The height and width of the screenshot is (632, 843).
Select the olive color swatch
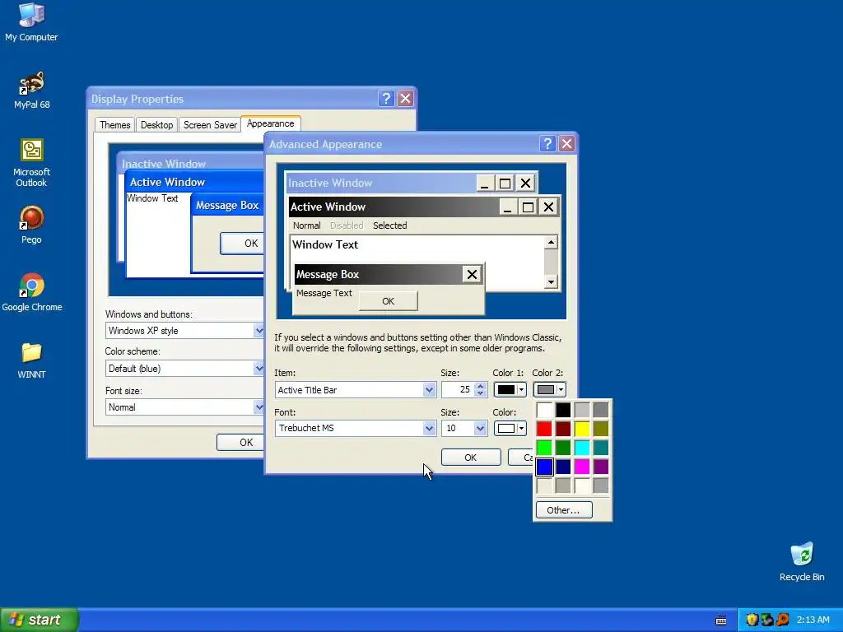(600, 429)
